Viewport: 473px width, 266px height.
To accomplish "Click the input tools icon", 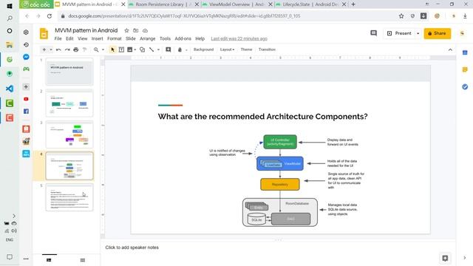I will point(180,50).
